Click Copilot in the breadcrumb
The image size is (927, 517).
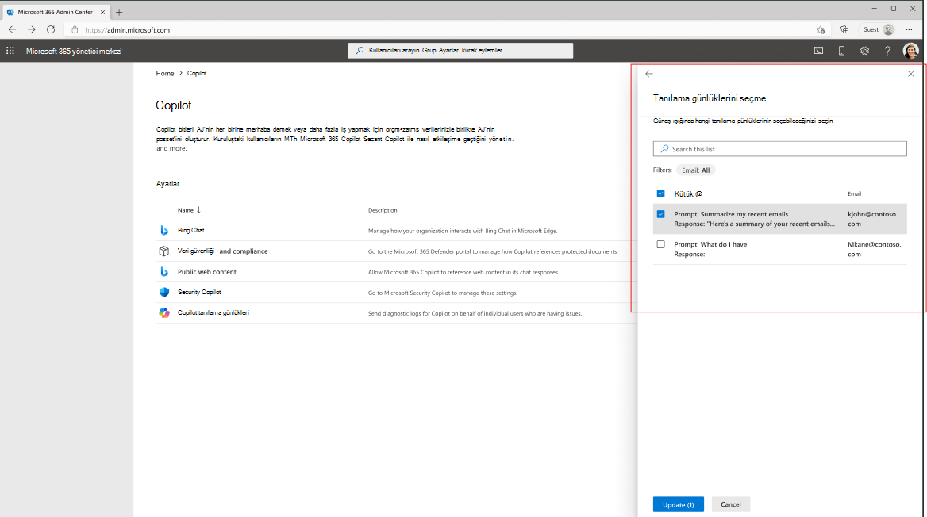[197, 73]
